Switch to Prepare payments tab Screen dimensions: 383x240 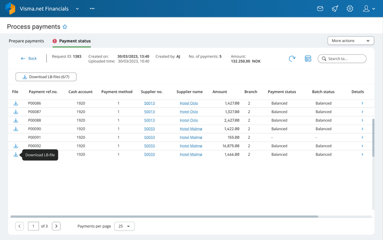pos(26,41)
